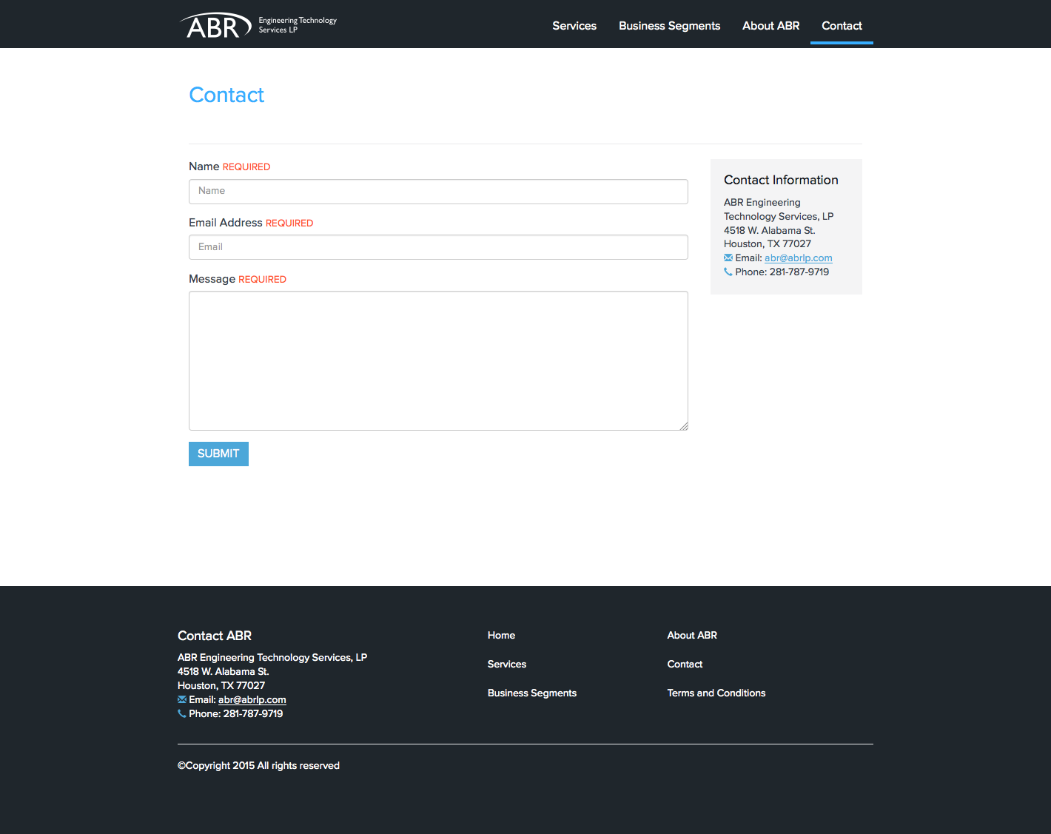
Task: Open the Services link in the footer
Action: [x=507, y=664]
